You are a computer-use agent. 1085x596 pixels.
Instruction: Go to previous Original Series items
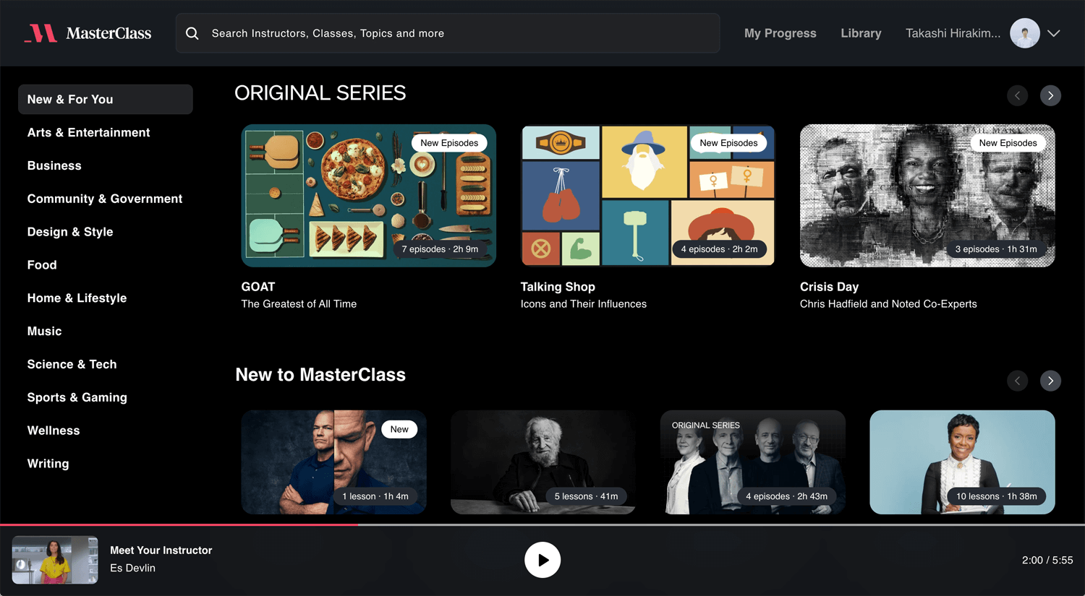click(1017, 95)
